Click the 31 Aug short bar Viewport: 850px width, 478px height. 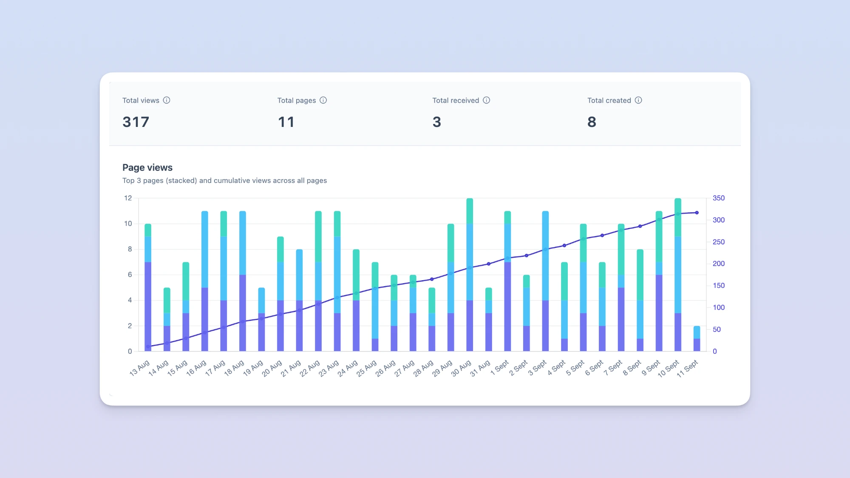click(489, 319)
